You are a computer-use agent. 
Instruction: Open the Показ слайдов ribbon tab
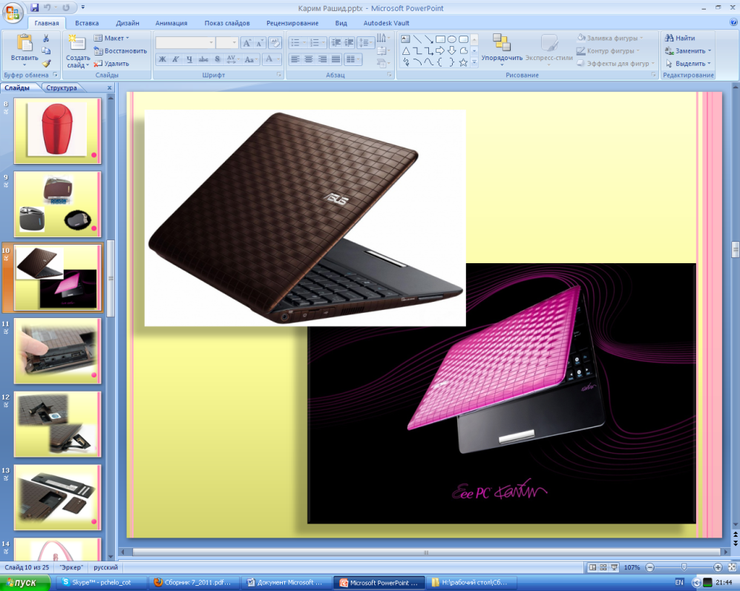click(227, 23)
